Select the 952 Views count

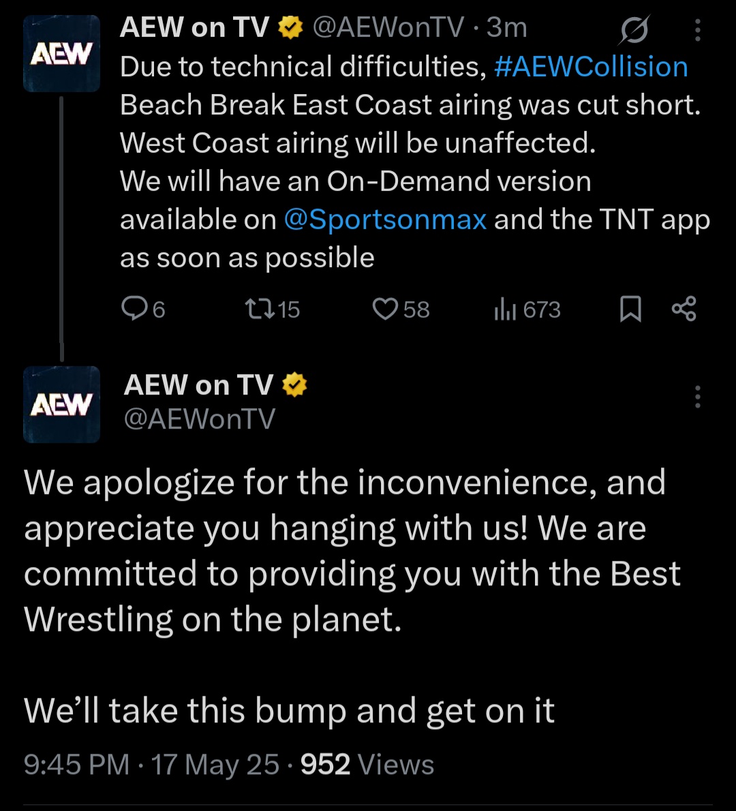click(367, 765)
